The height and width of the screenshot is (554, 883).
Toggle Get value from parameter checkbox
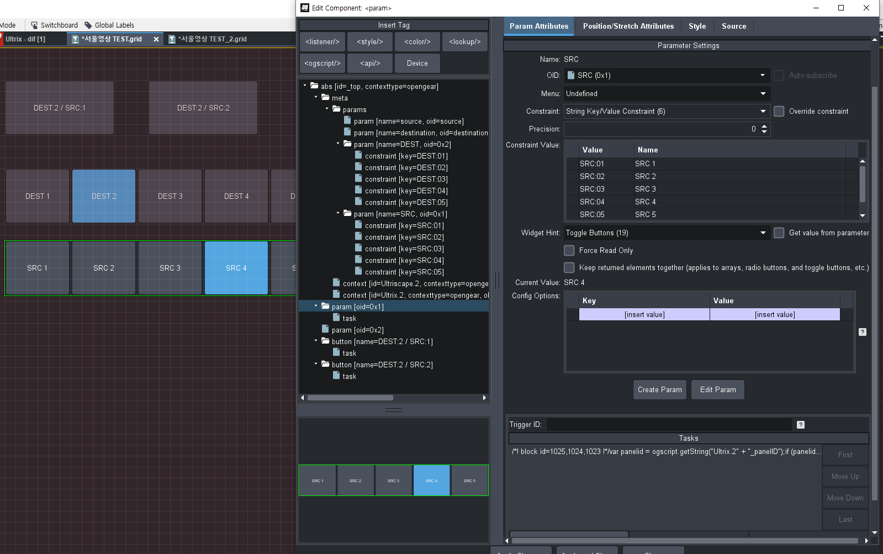[779, 233]
